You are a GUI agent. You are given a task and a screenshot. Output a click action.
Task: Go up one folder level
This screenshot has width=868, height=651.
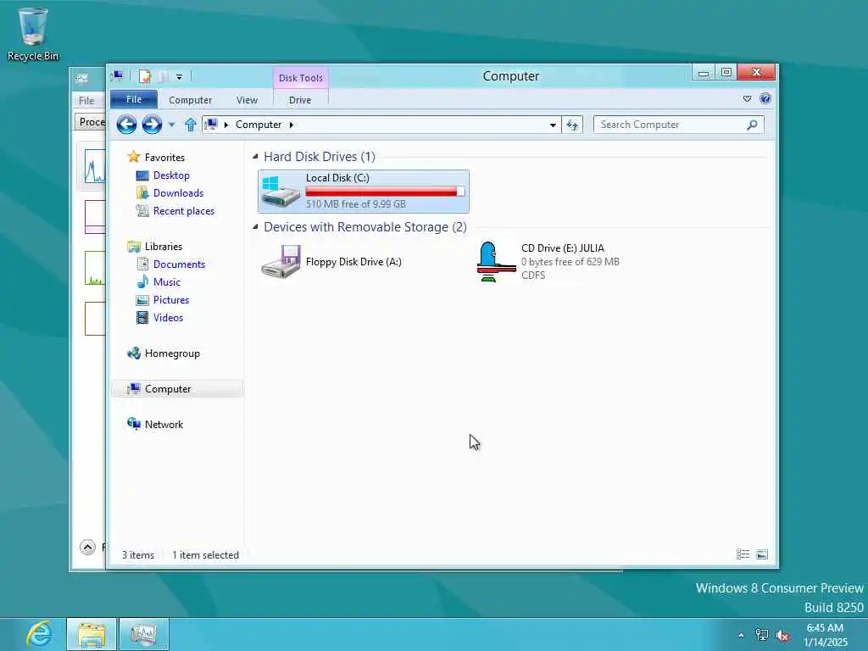[x=191, y=125]
